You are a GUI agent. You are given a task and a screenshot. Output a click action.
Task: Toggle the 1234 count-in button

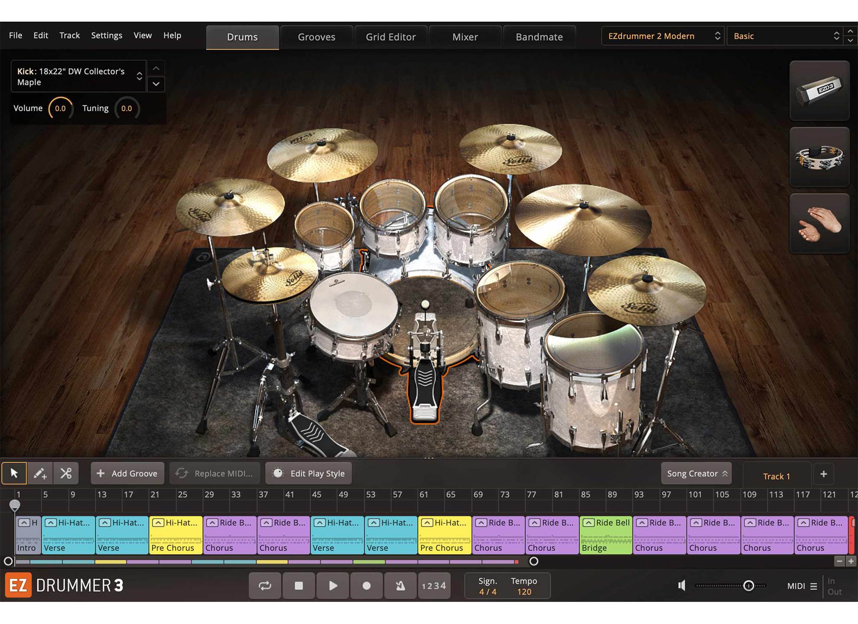(x=434, y=586)
